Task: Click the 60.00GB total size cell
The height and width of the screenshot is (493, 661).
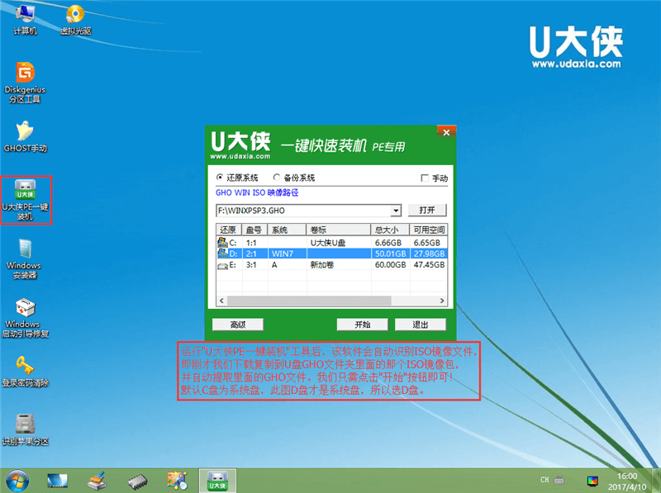Action: (x=390, y=264)
